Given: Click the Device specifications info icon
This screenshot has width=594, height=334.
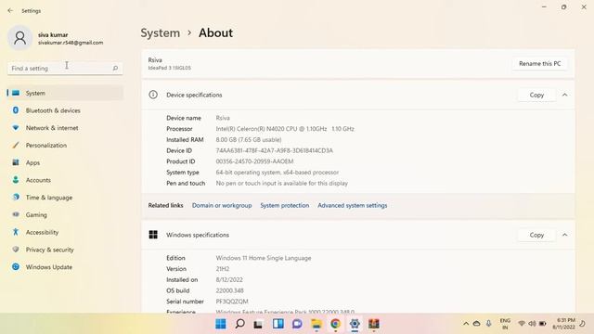Looking at the screenshot, I should pos(153,95).
